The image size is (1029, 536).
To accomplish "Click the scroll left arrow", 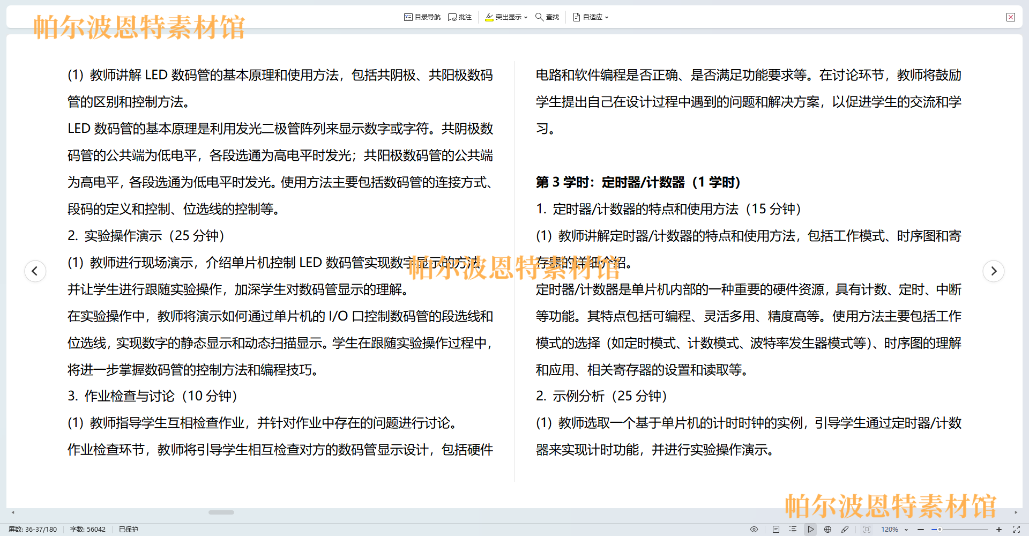I will tap(13, 512).
